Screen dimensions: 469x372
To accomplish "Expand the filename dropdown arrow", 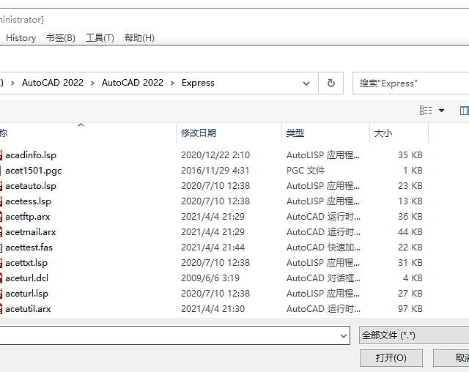I will (x=344, y=336).
